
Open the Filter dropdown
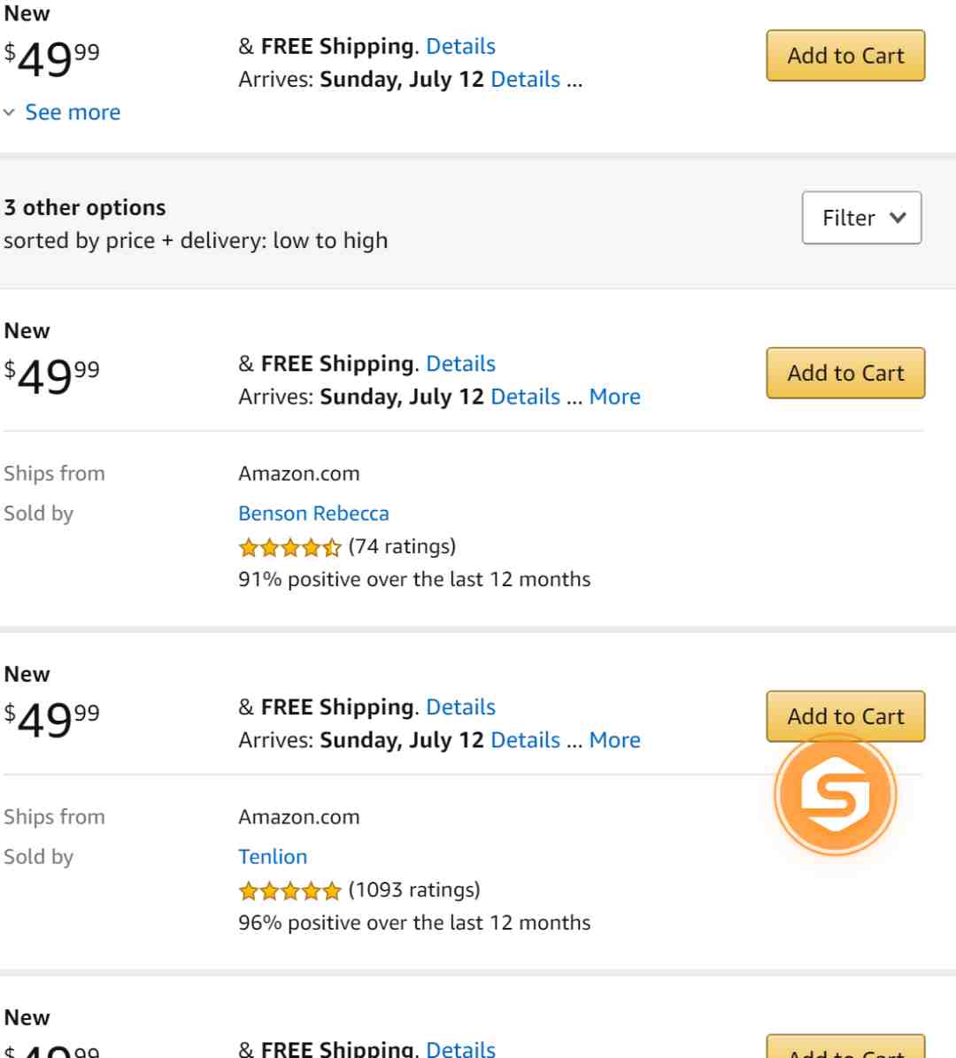861,218
